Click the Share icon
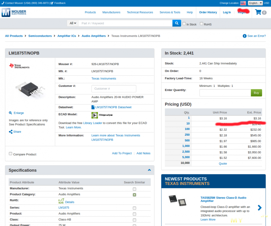This screenshot has height=226, width=271. point(11,132)
